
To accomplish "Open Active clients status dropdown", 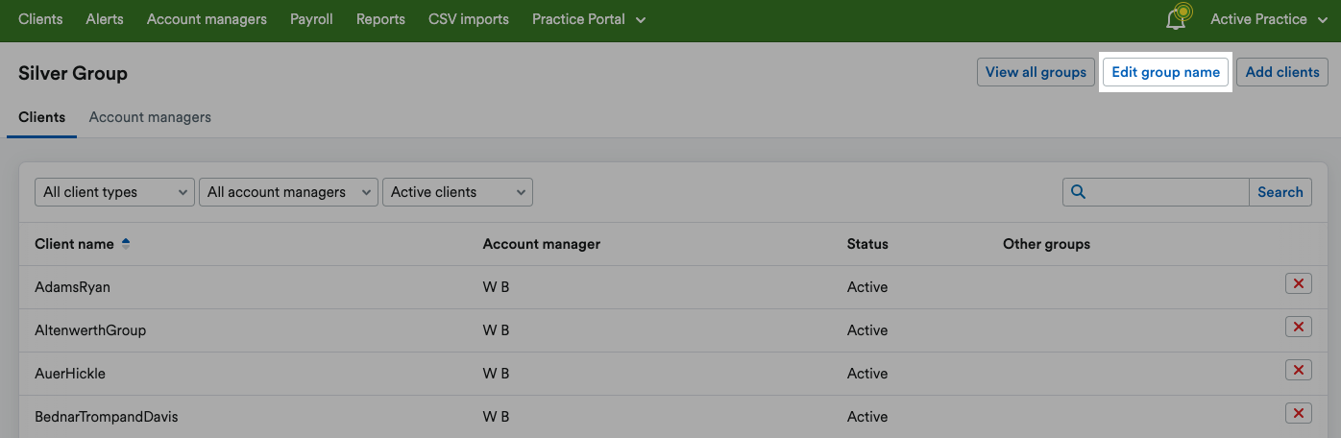I will click(457, 192).
